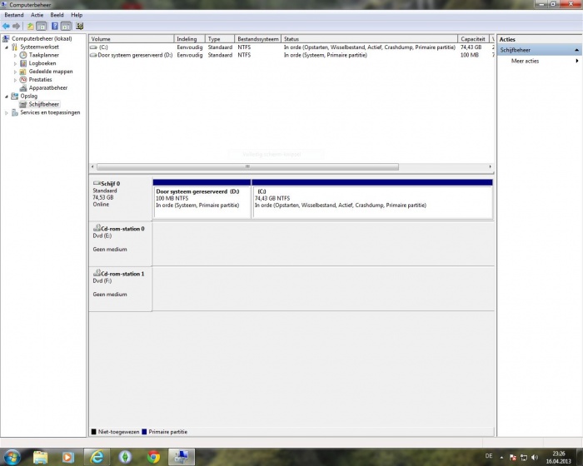This screenshot has width=583, height=466.
Task: Collapse the Systeemwerkset node
Action: 7,47
